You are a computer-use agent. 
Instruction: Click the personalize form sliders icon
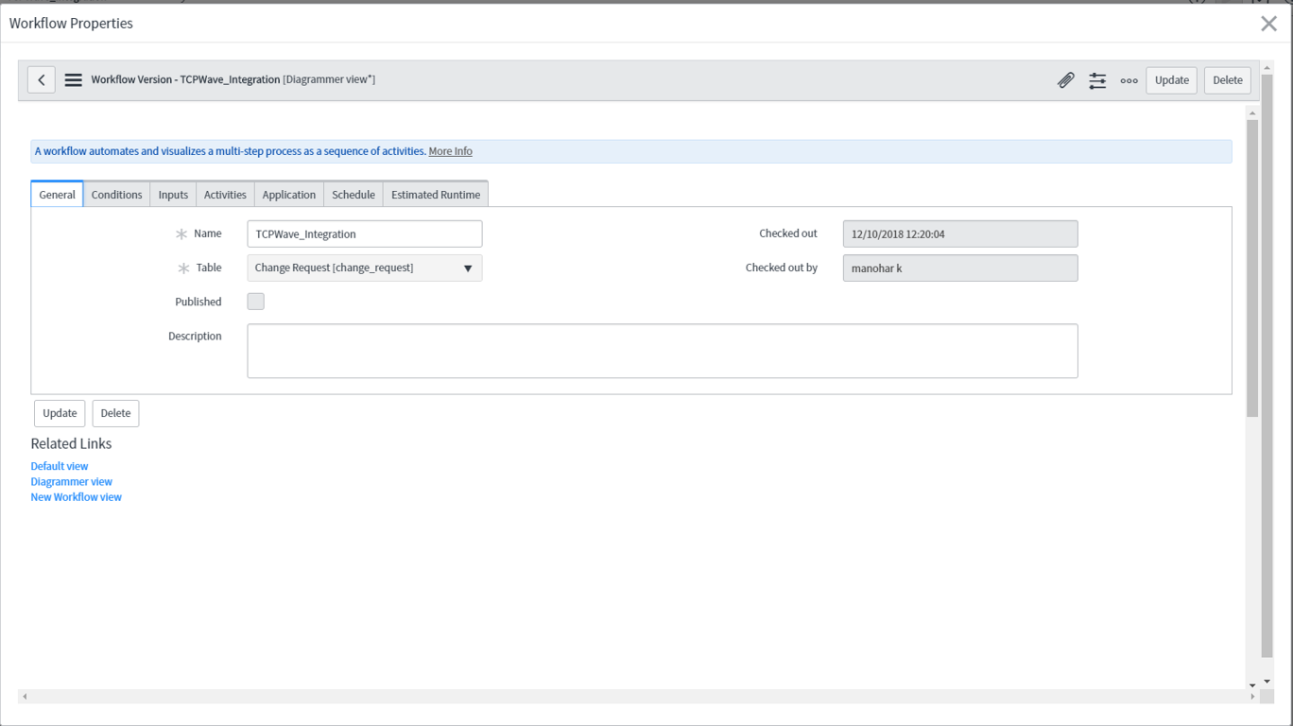[x=1097, y=80]
